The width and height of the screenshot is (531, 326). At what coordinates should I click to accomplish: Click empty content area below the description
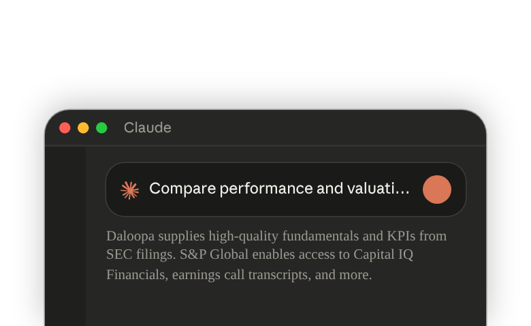[x=286, y=306]
